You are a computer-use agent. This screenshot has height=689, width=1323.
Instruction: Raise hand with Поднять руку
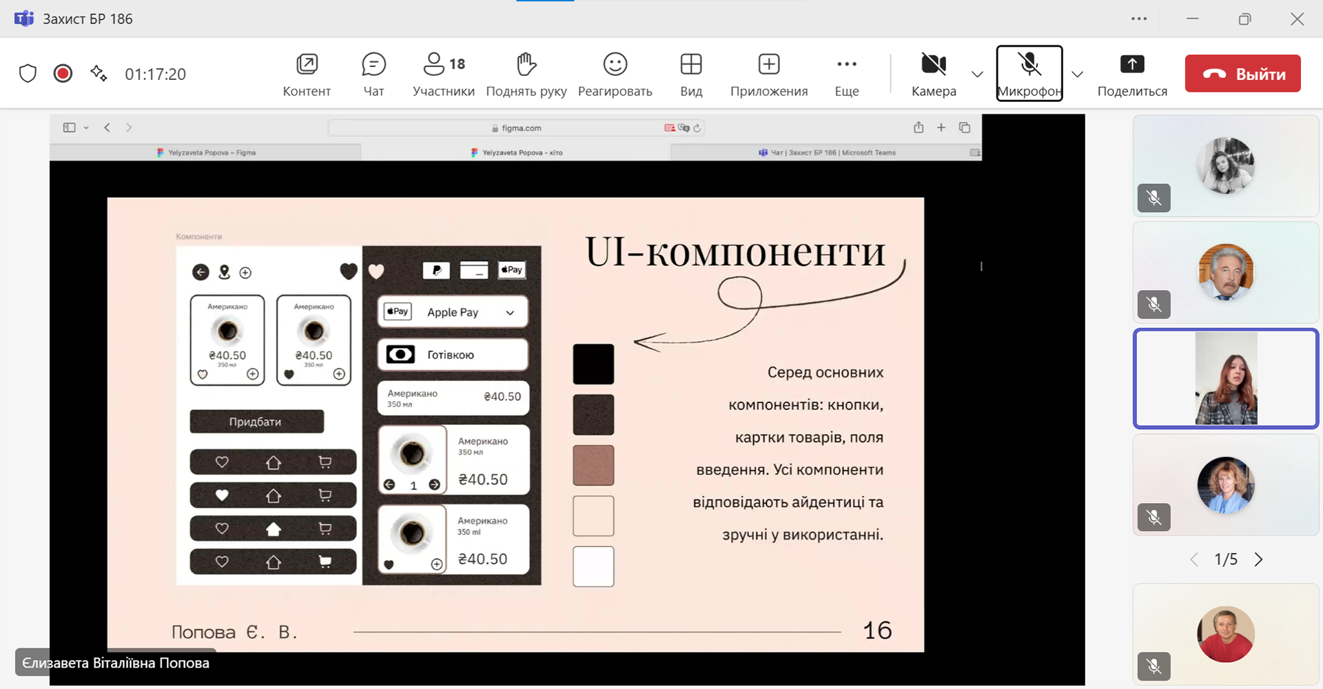[x=526, y=74]
